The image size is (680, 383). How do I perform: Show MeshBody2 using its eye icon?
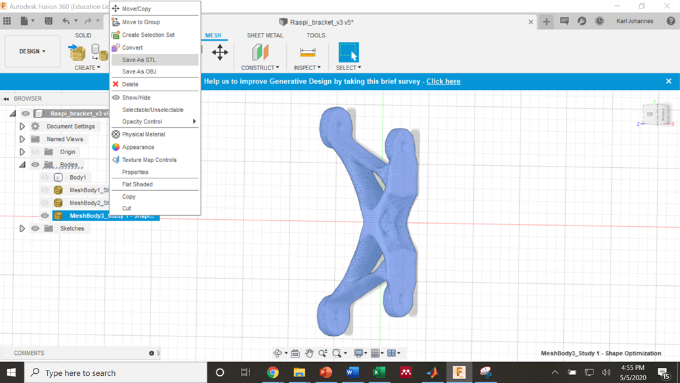point(45,203)
